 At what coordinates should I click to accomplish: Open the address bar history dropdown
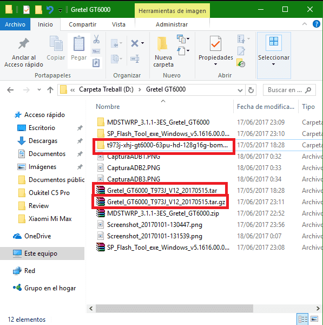(x=240, y=90)
